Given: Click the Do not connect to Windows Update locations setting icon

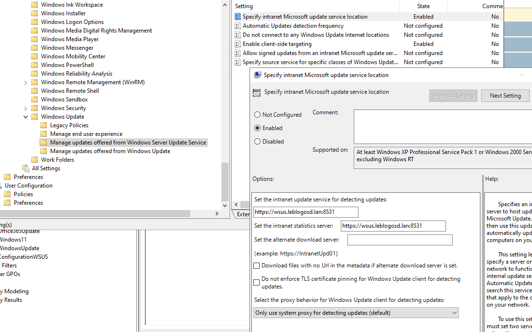Looking at the screenshot, I should coord(238,34).
